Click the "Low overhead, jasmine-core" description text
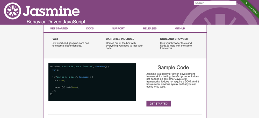The image size is (259, 118). [70, 44]
